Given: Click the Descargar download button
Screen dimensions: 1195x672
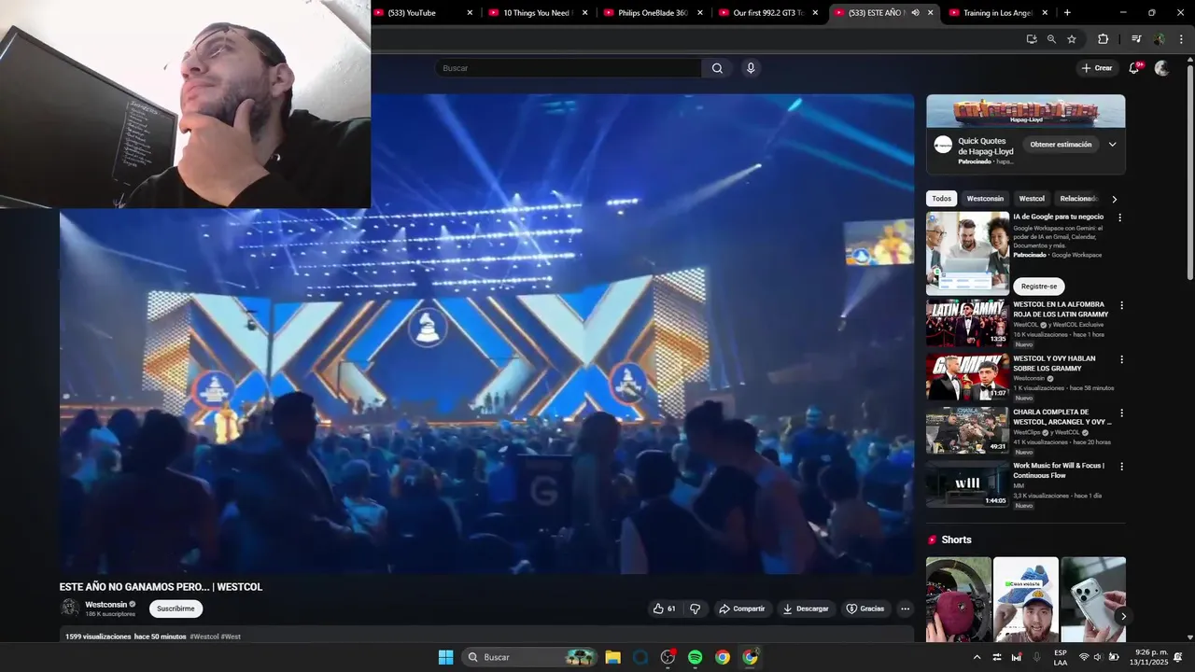Looking at the screenshot, I should click(805, 609).
